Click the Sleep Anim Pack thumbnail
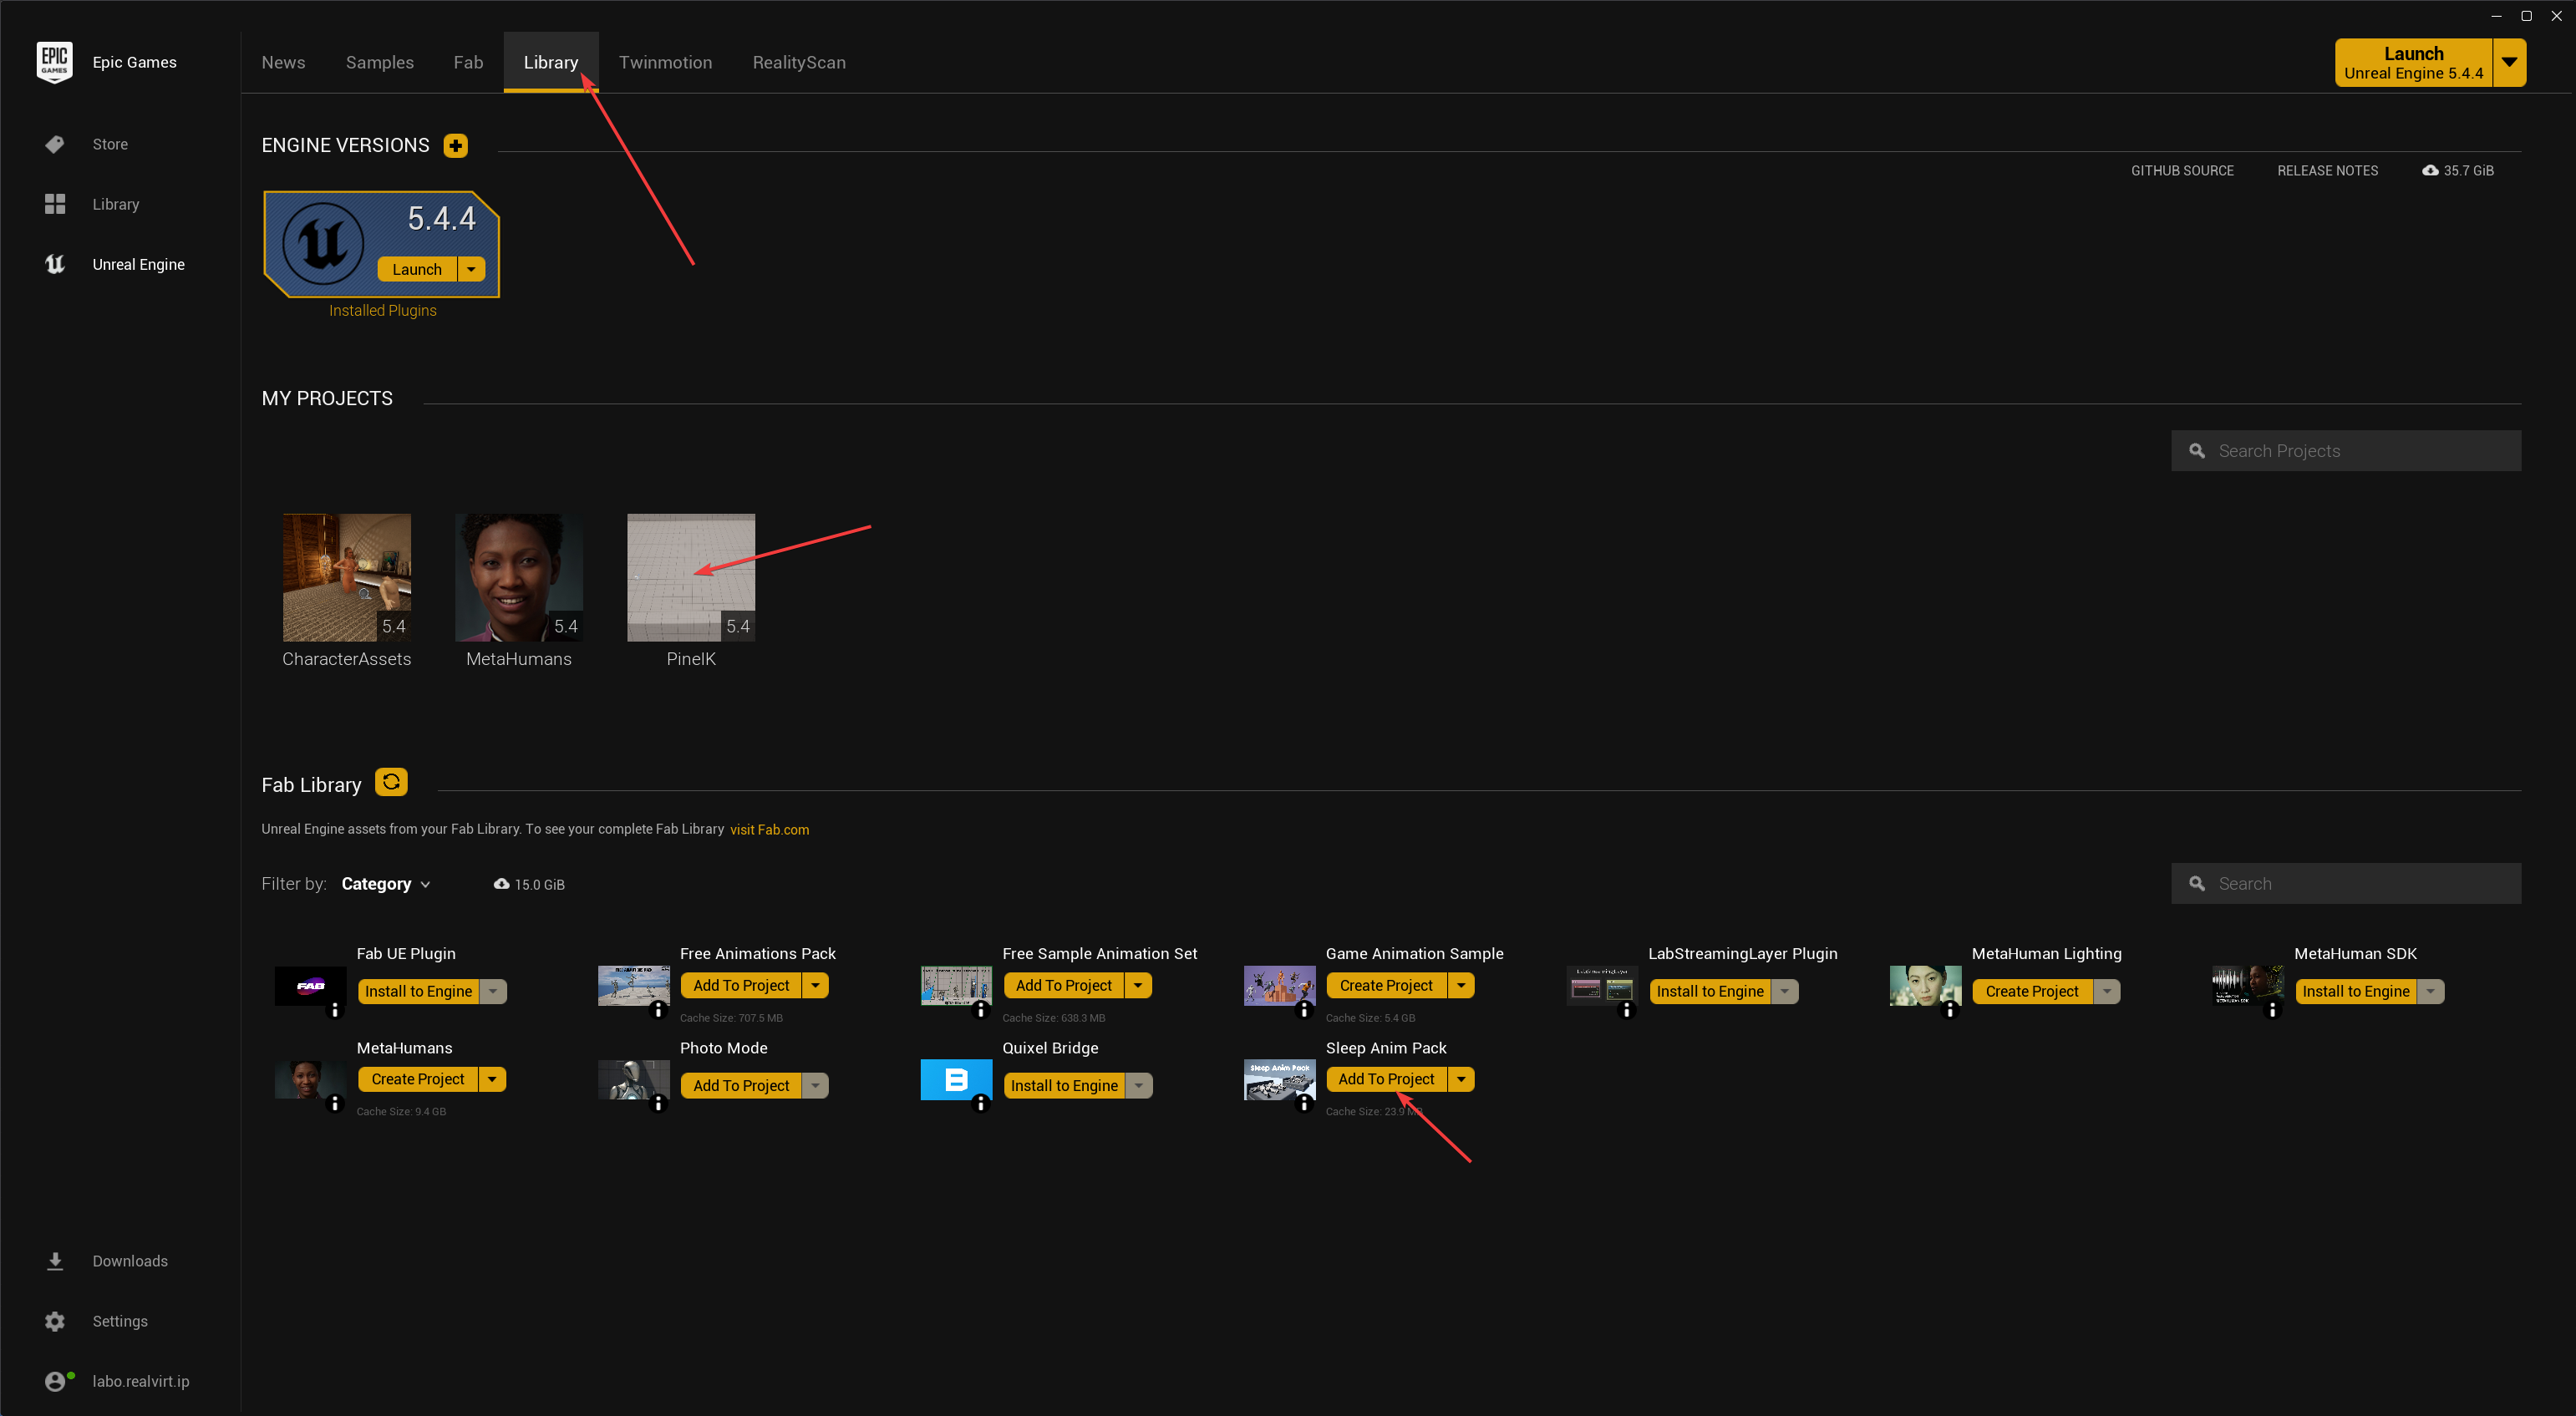This screenshot has height=1416, width=2576. 1279,1080
